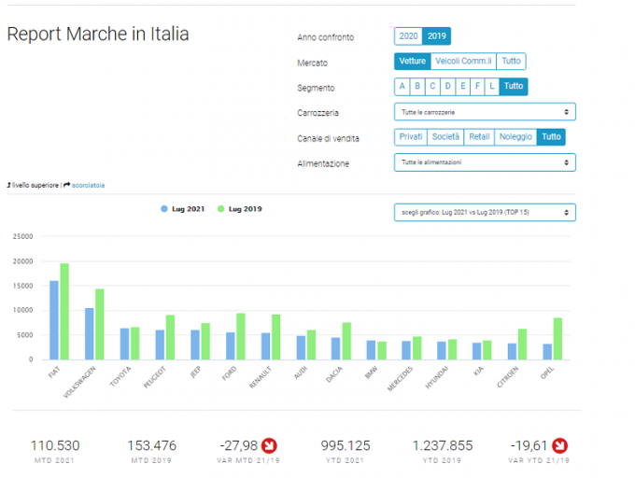Screen dimensions: 635x478
Task: Select segment E
Action: [463, 86]
